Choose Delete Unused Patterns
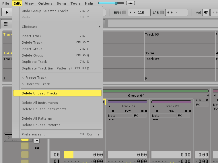Image resolution: width=218 pixels, height=163 pixels. 57,125
